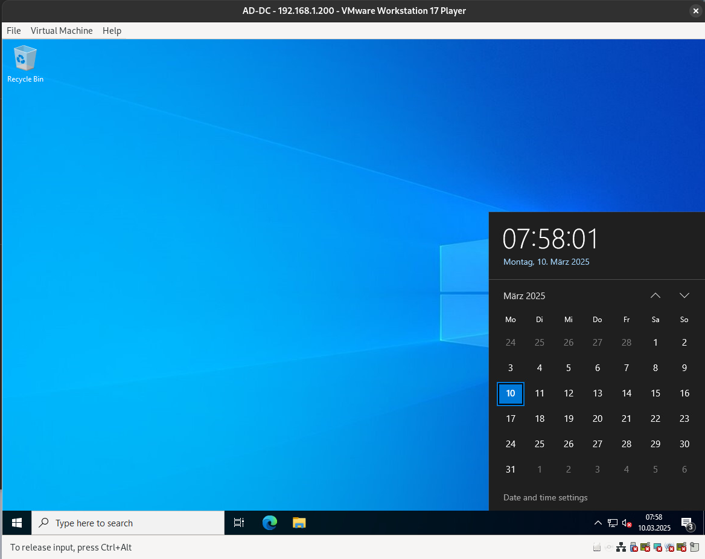705x559 pixels.
Task: Open the File menu
Action: pyautogui.click(x=13, y=31)
